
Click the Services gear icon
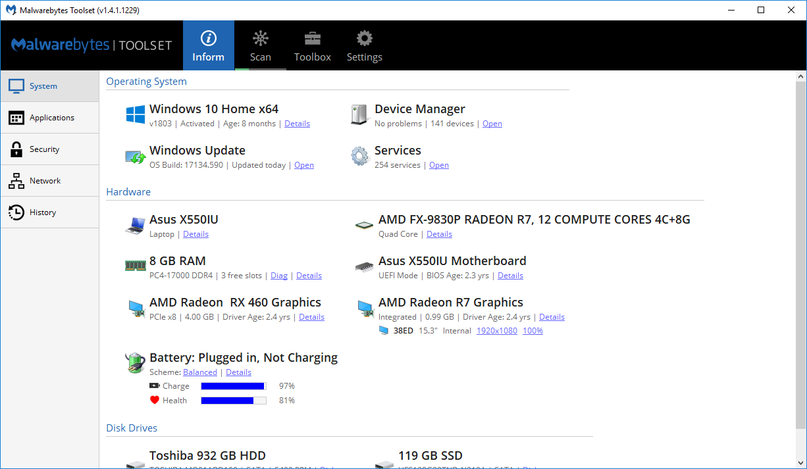pos(359,156)
